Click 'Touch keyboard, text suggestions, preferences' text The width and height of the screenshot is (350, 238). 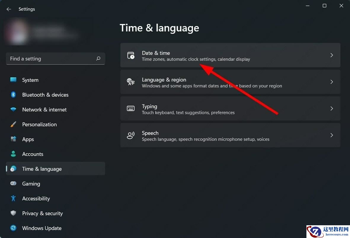click(188, 113)
